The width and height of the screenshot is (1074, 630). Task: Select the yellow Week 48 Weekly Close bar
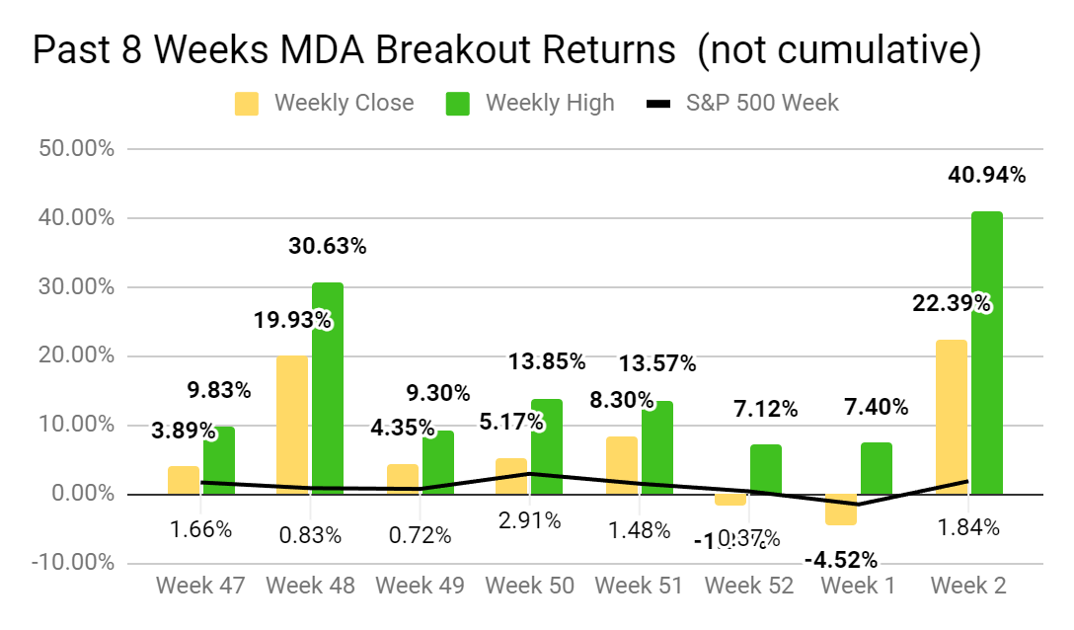[293, 425]
